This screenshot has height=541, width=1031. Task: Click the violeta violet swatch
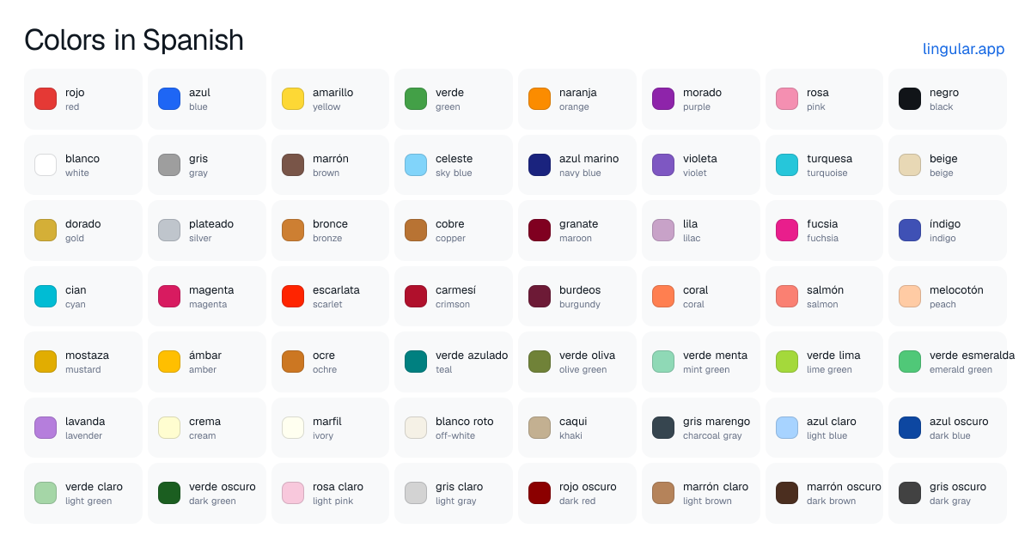pyautogui.click(x=663, y=165)
